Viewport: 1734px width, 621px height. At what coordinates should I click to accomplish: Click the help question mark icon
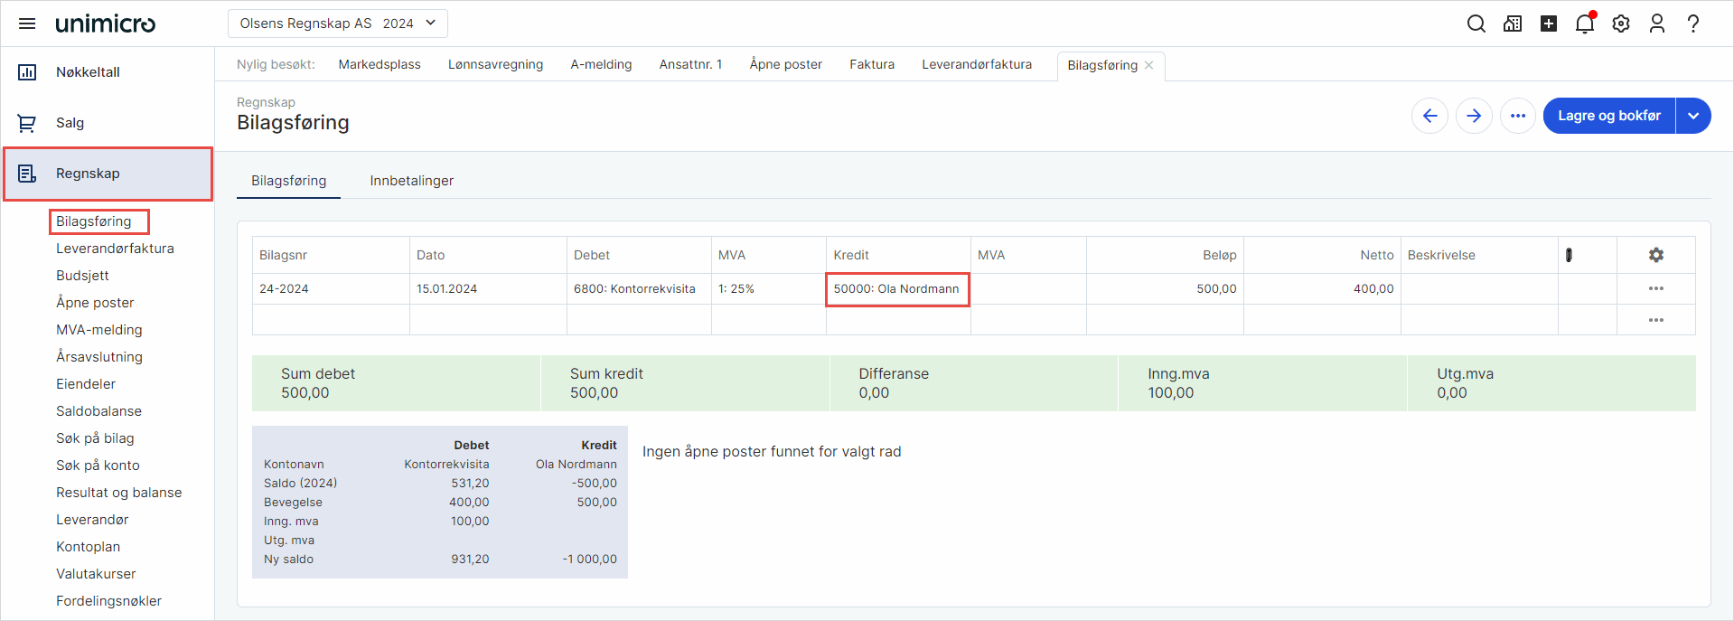1692,24
